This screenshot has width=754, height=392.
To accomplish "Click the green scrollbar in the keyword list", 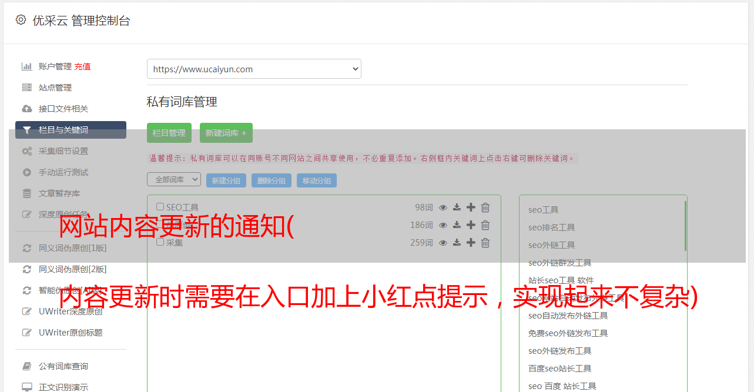I will pos(685,226).
